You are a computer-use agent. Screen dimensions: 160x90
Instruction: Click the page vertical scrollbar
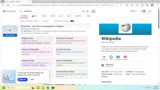[159, 19]
